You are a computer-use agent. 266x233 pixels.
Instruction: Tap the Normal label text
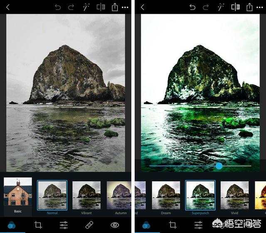52,213
